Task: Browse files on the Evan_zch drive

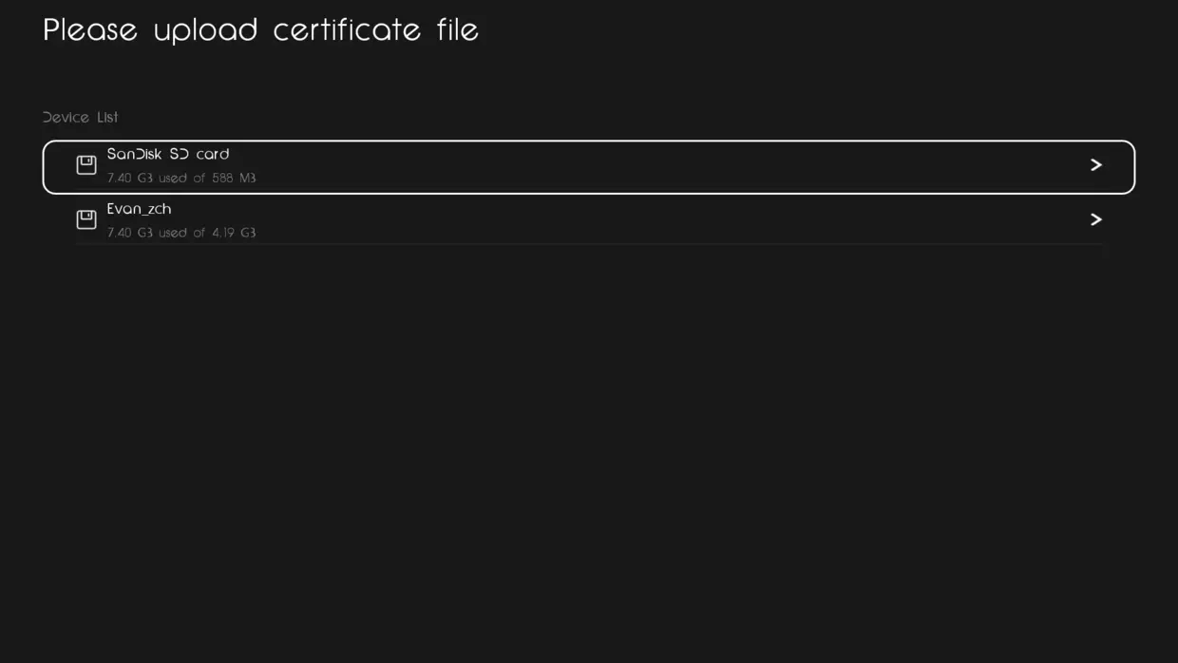Action: pyautogui.click(x=589, y=220)
